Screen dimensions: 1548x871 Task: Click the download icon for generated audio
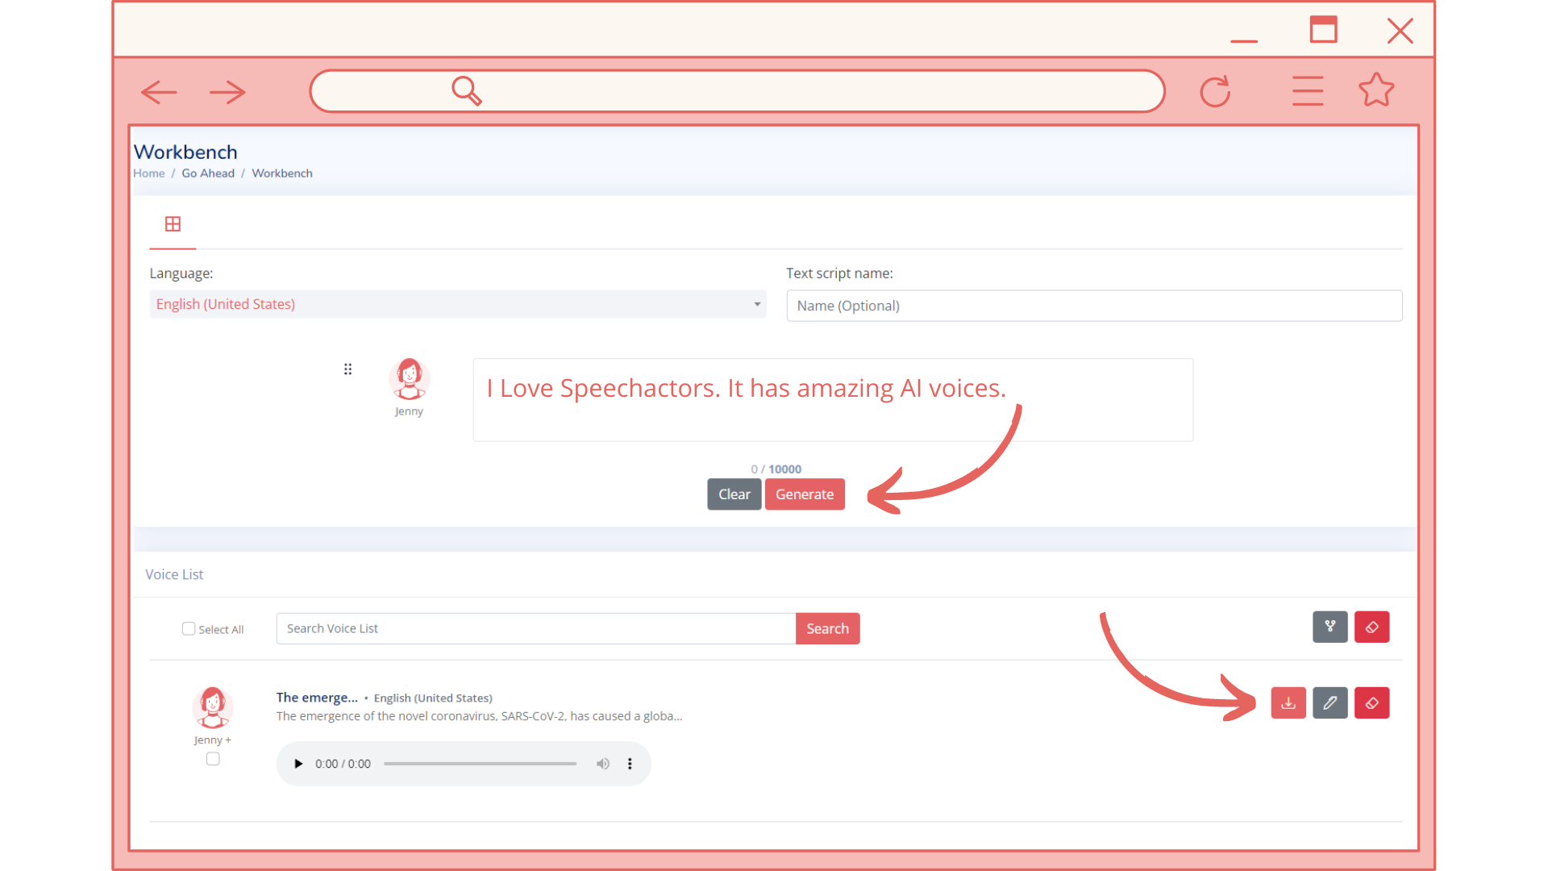(x=1288, y=703)
